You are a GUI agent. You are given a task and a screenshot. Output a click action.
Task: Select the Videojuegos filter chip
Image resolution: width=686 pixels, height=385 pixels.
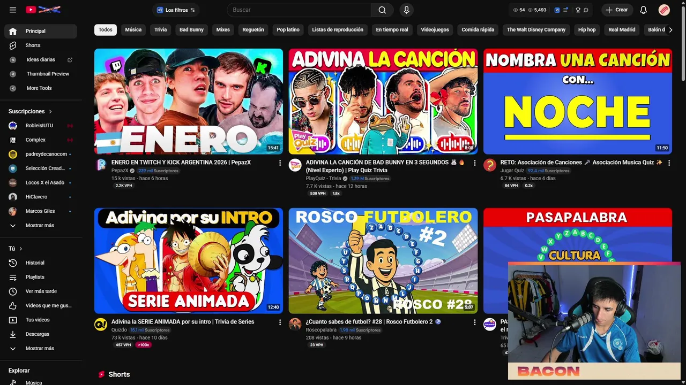(x=435, y=30)
